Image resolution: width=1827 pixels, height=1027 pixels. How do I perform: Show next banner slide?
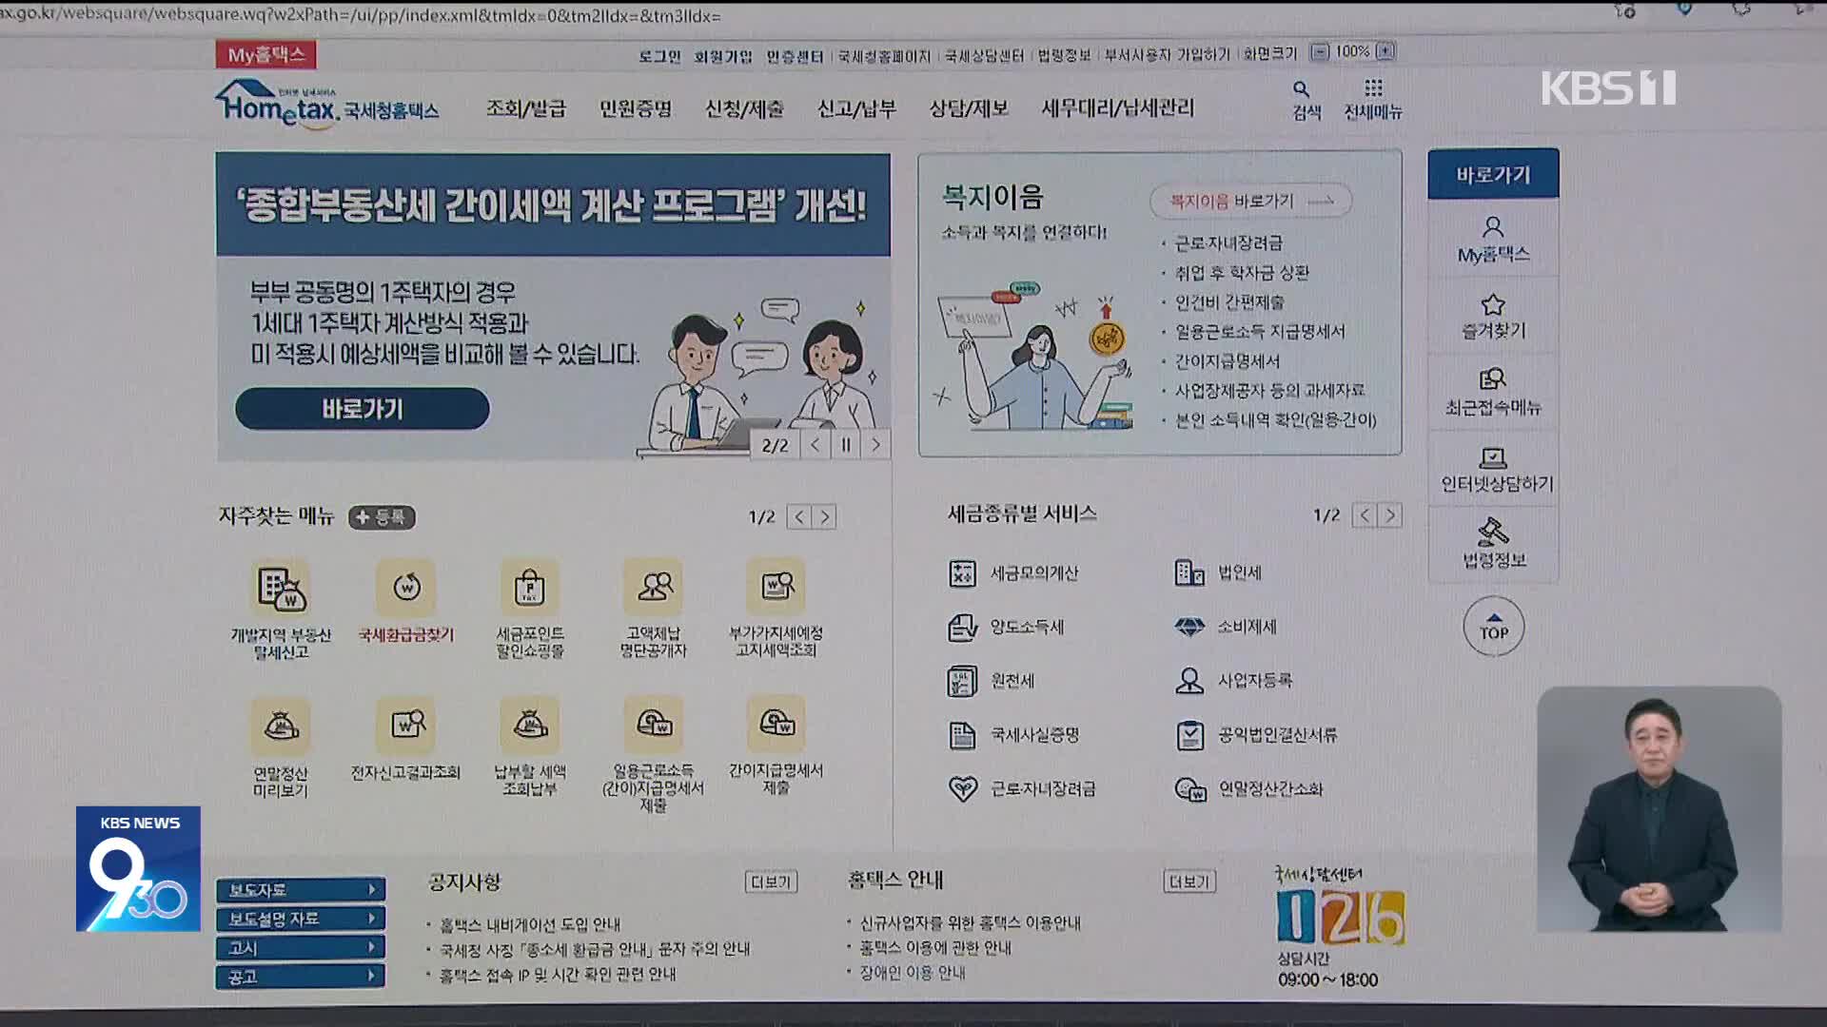pos(876,445)
